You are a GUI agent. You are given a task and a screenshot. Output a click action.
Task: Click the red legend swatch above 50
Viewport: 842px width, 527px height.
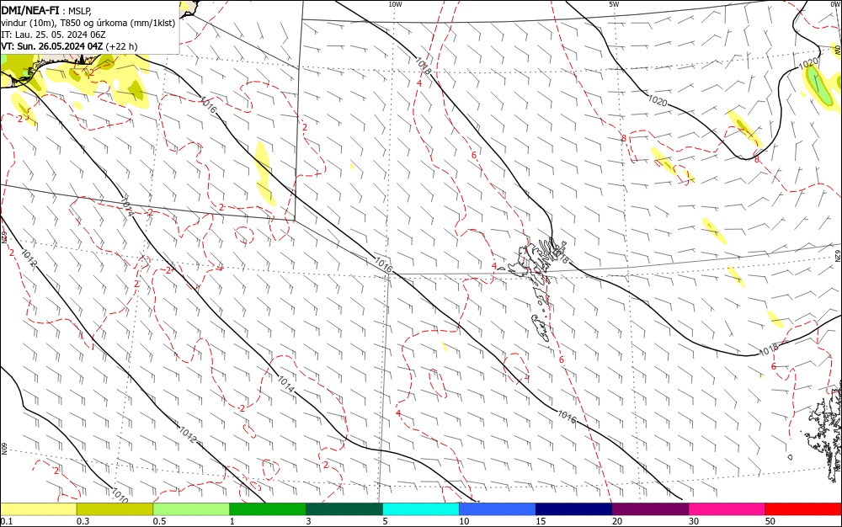click(x=803, y=509)
